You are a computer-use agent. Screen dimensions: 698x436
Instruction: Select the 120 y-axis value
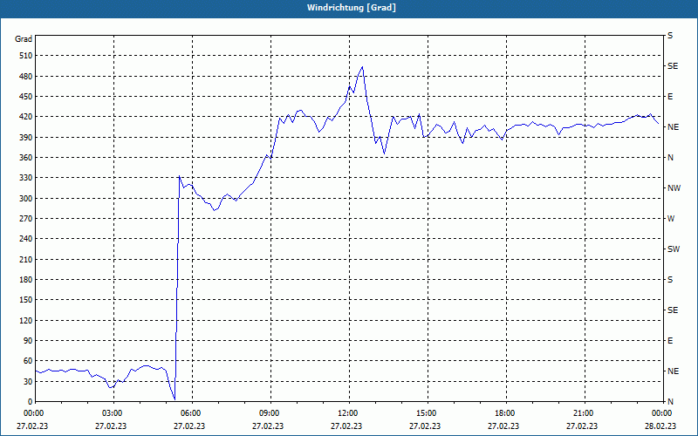pos(26,320)
